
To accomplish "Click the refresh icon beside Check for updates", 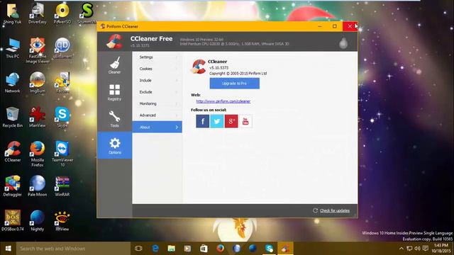I will [315, 210].
